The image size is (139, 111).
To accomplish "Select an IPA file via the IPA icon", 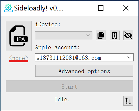I will (19, 36).
